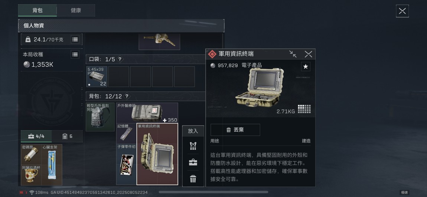The height and width of the screenshot is (197, 427).
Task: Open 本局收穫 loot list icon
Action: click(x=75, y=55)
